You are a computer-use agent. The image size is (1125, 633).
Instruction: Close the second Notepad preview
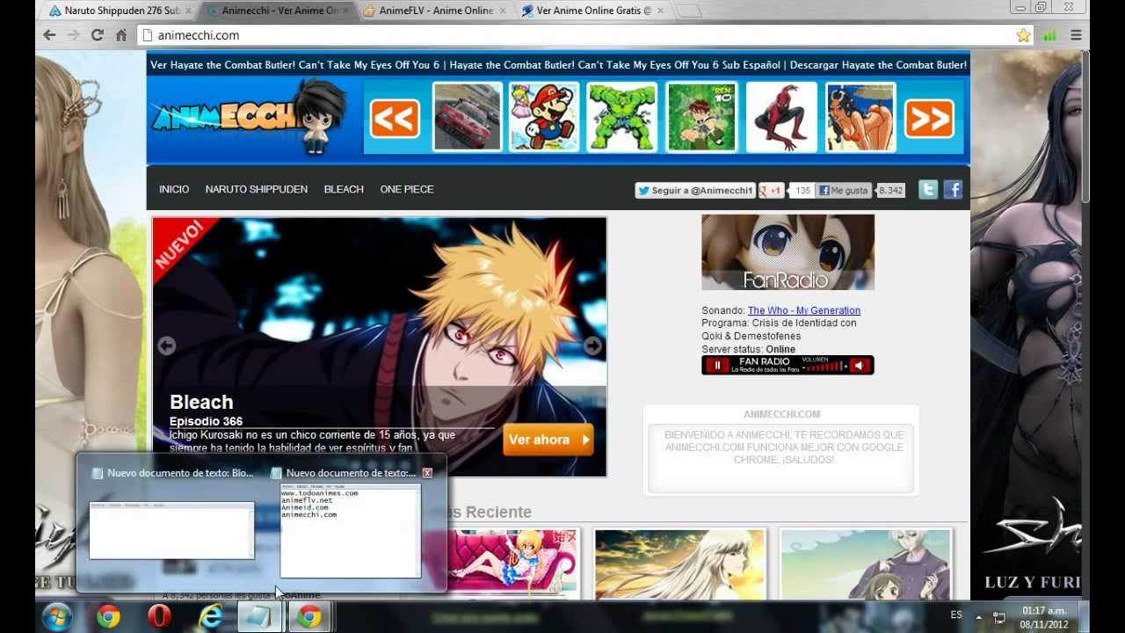point(427,473)
